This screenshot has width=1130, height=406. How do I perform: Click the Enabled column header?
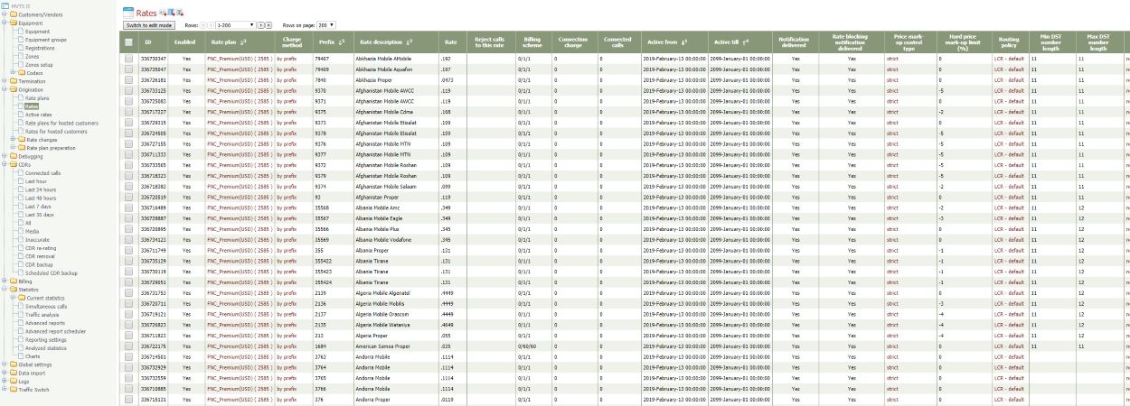click(184, 42)
